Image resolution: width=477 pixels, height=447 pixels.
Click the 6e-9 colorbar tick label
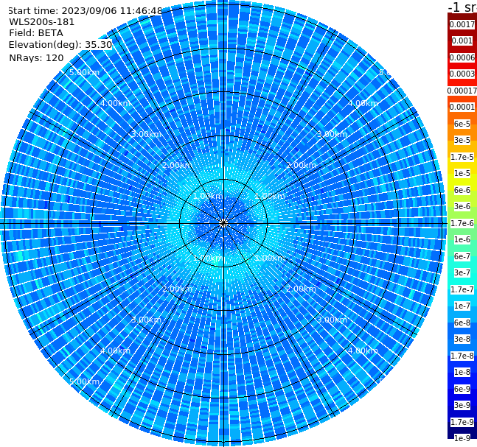(462, 389)
